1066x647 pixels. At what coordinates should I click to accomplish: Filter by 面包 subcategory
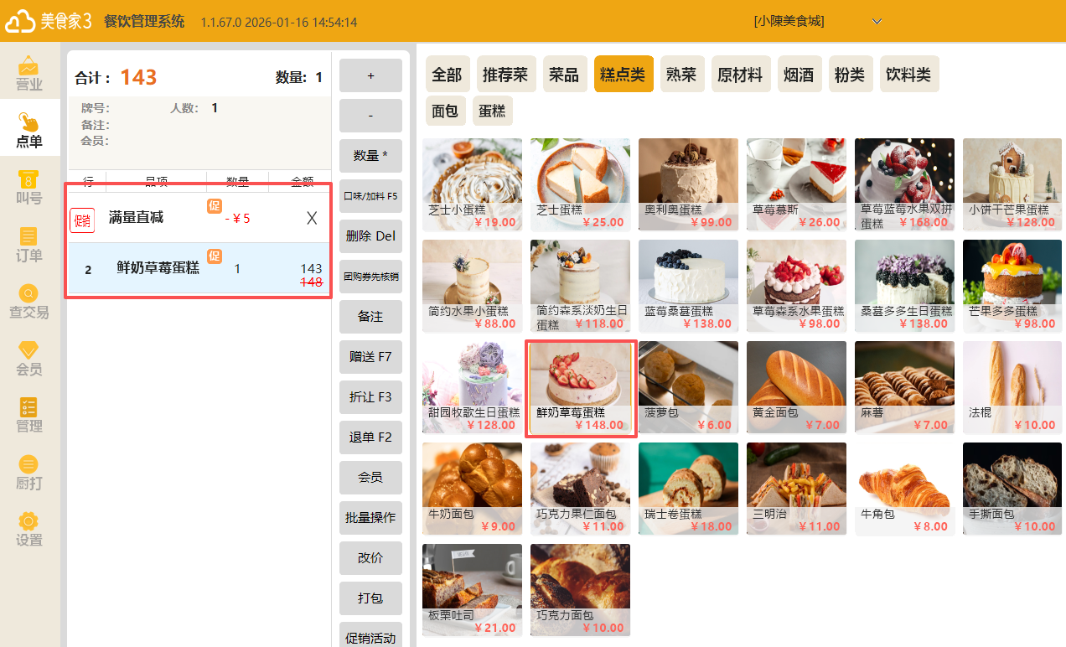(445, 111)
